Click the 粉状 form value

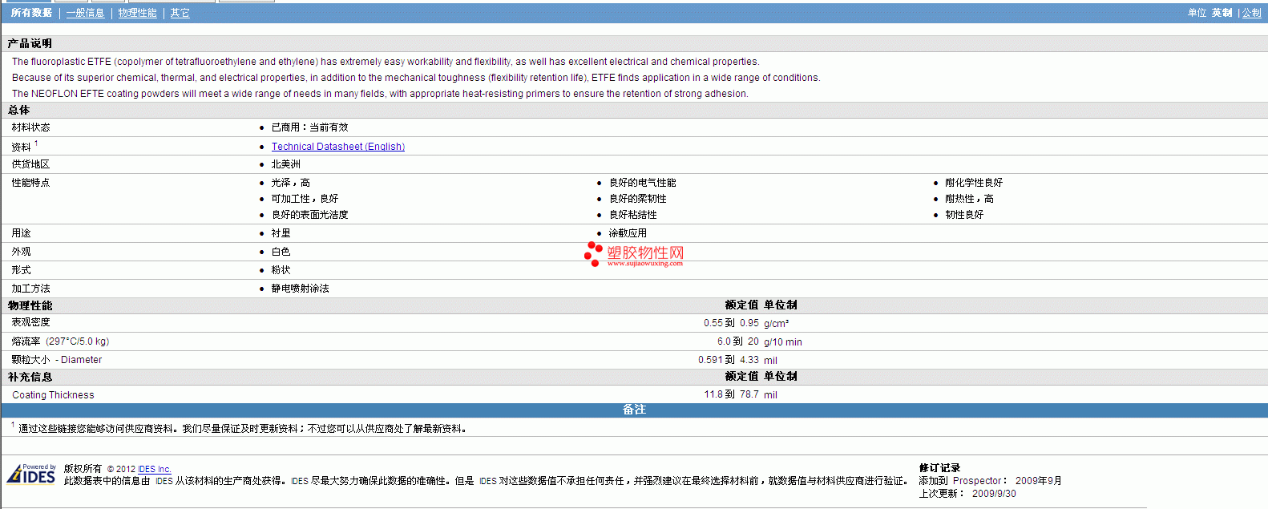[281, 270]
